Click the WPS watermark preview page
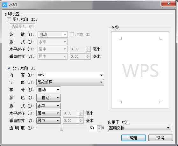178x146 pixels. click(x=140, y=70)
